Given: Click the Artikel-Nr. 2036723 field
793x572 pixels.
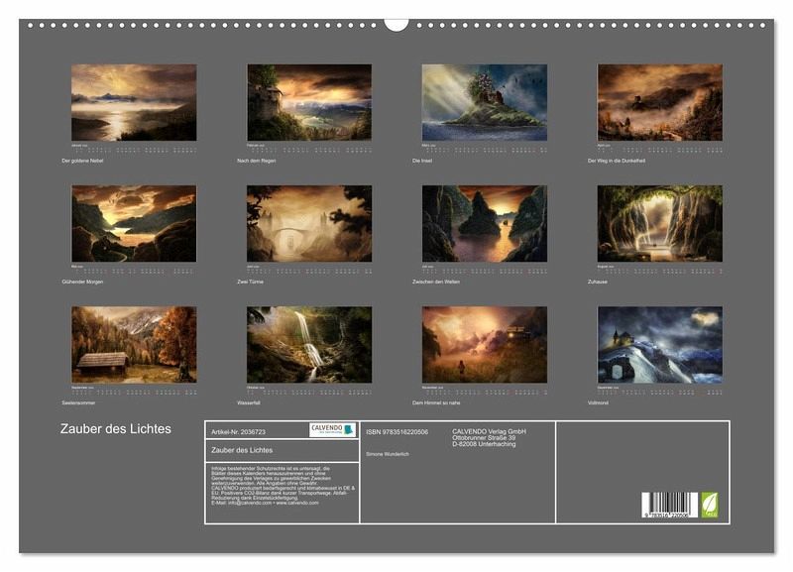Looking at the screenshot, I should pyautogui.click(x=238, y=431).
